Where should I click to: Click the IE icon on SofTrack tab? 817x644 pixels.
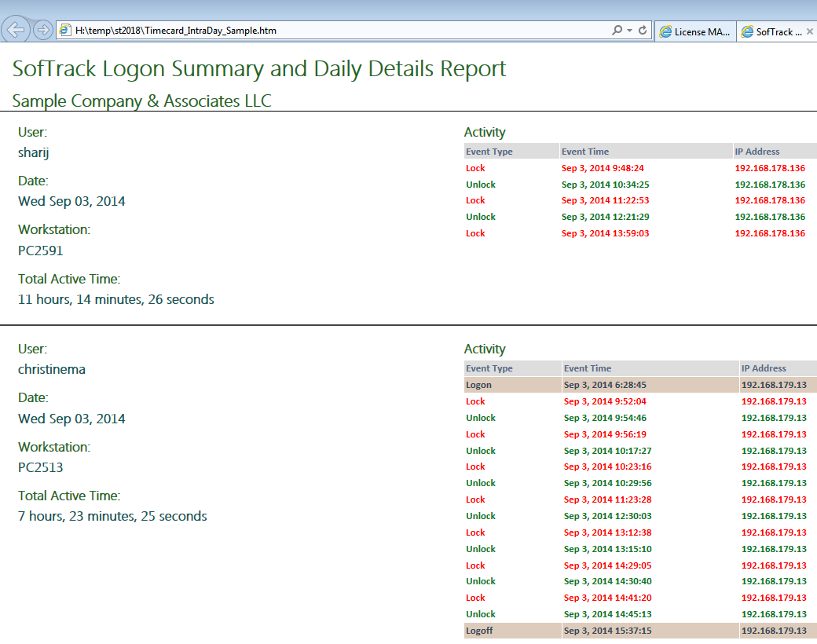(746, 31)
